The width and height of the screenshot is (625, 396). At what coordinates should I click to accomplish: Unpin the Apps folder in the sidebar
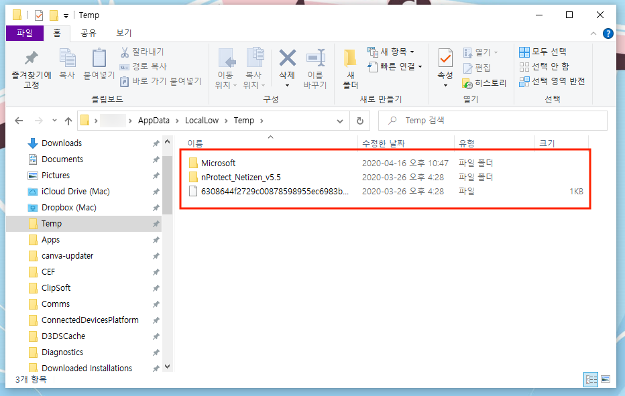click(156, 240)
